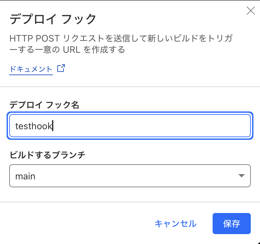Image resolution: width=260 pixels, height=244 pixels.
Task: Click the testhook text in name field
Action: pos(34,126)
